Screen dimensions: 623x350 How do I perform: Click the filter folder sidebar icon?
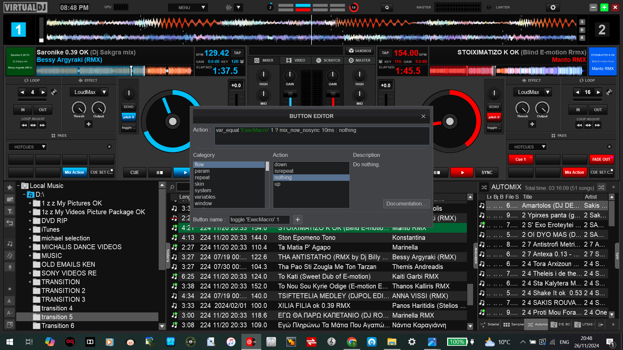click(x=10, y=211)
